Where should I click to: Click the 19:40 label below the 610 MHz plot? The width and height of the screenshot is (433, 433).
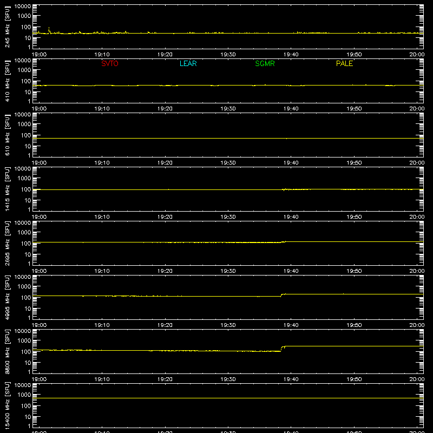[291, 163]
